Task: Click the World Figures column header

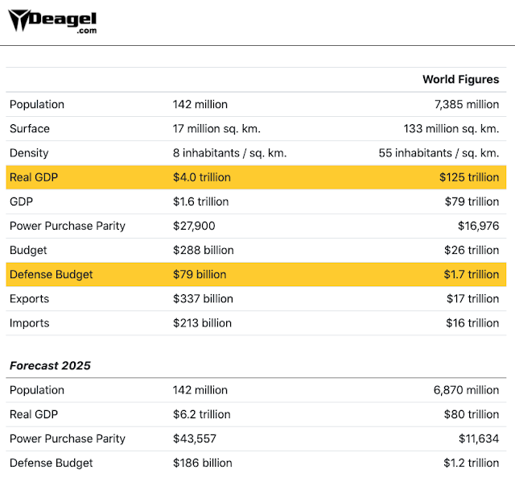Action: [x=460, y=79]
